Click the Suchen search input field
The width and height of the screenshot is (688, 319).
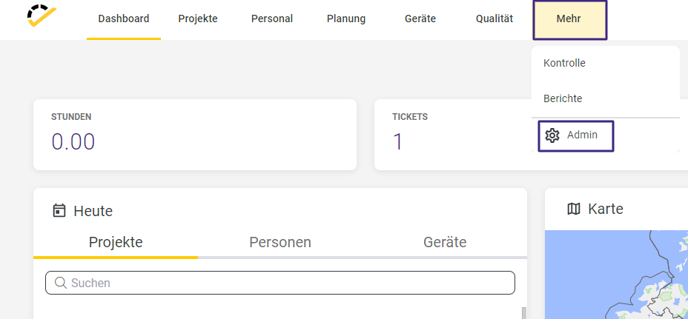pos(280,283)
